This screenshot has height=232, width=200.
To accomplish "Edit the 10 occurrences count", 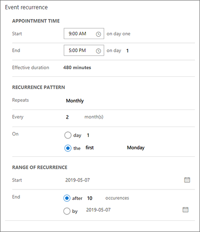I will pyautogui.click(x=90, y=198).
